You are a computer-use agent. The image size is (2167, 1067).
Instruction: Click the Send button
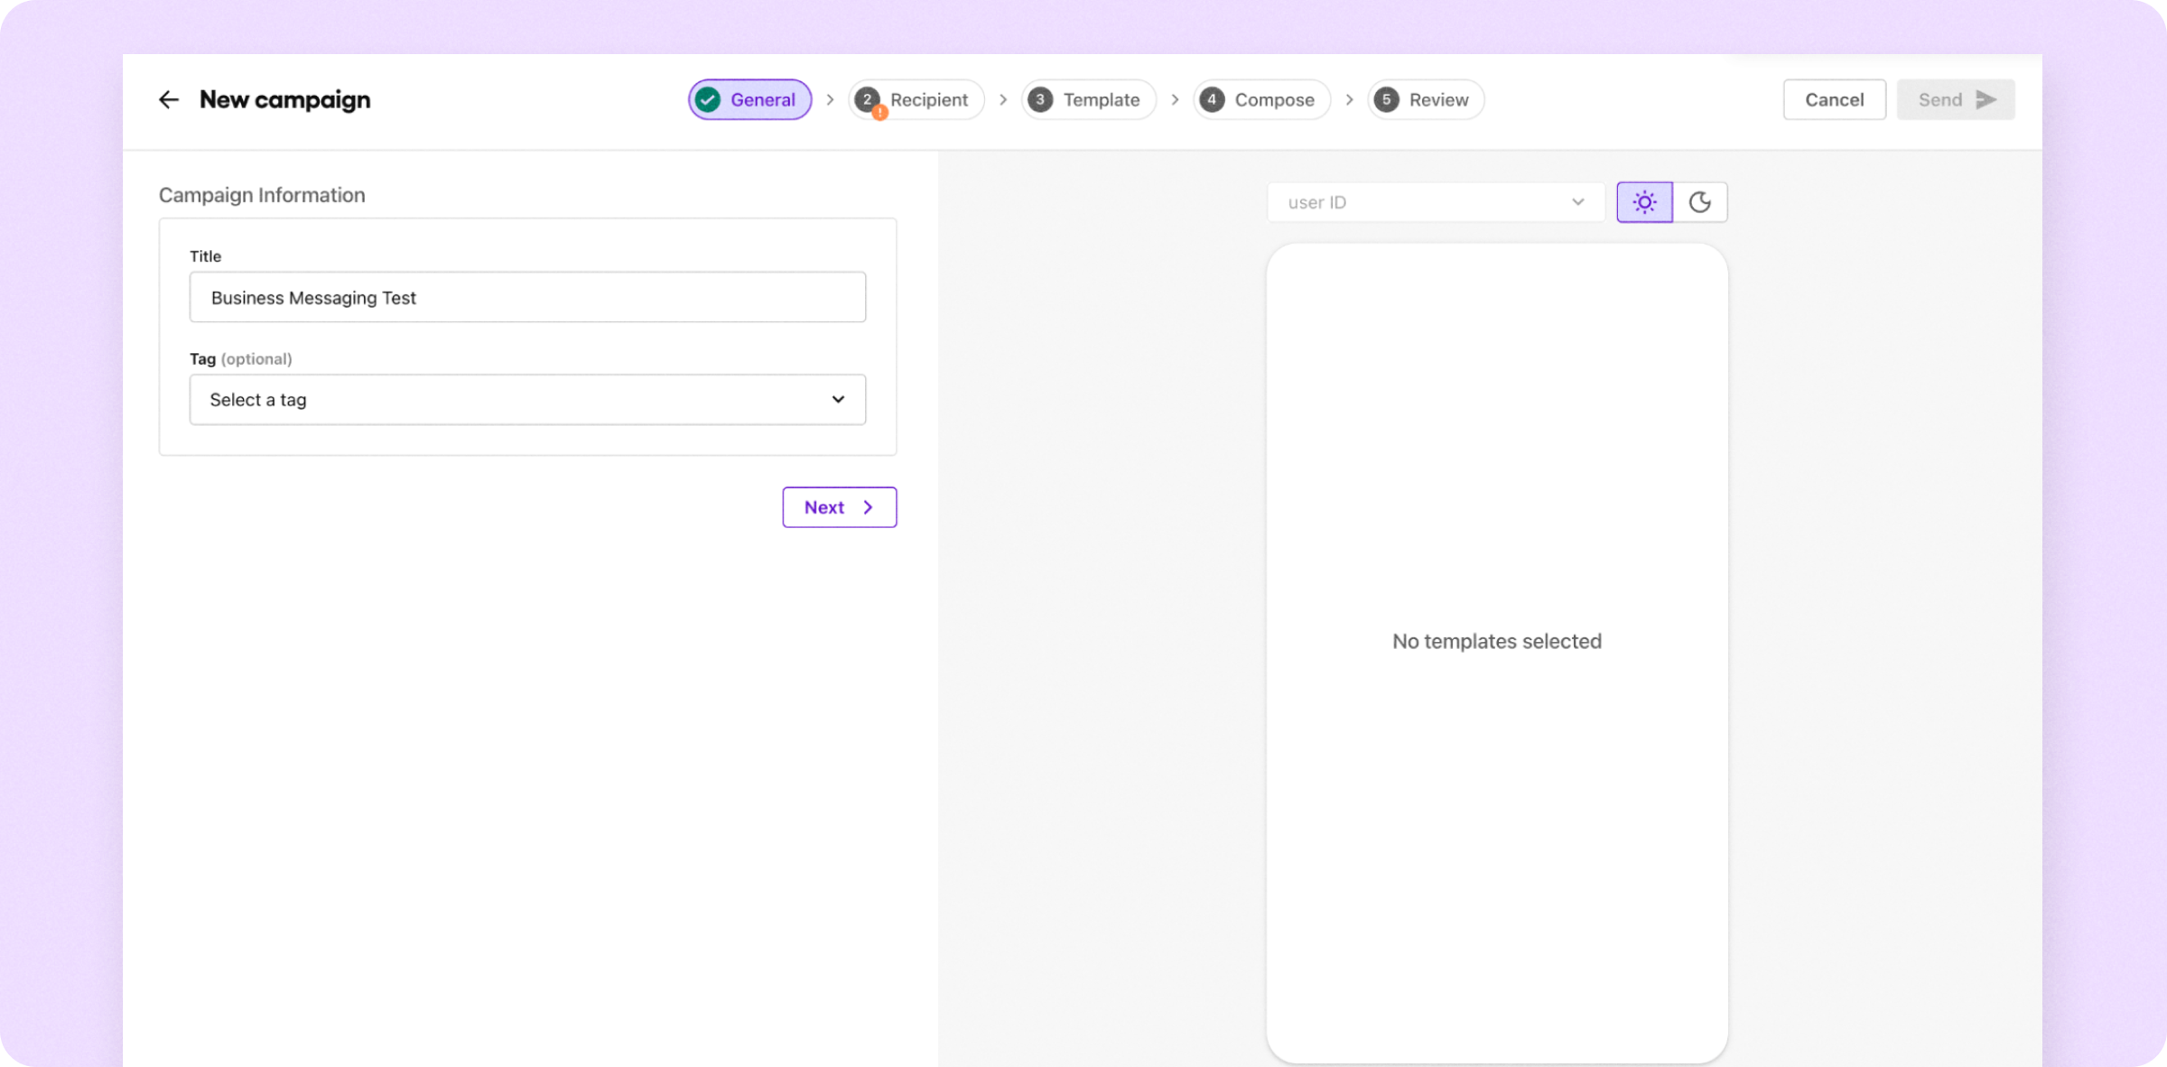[x=1956, y=99]
